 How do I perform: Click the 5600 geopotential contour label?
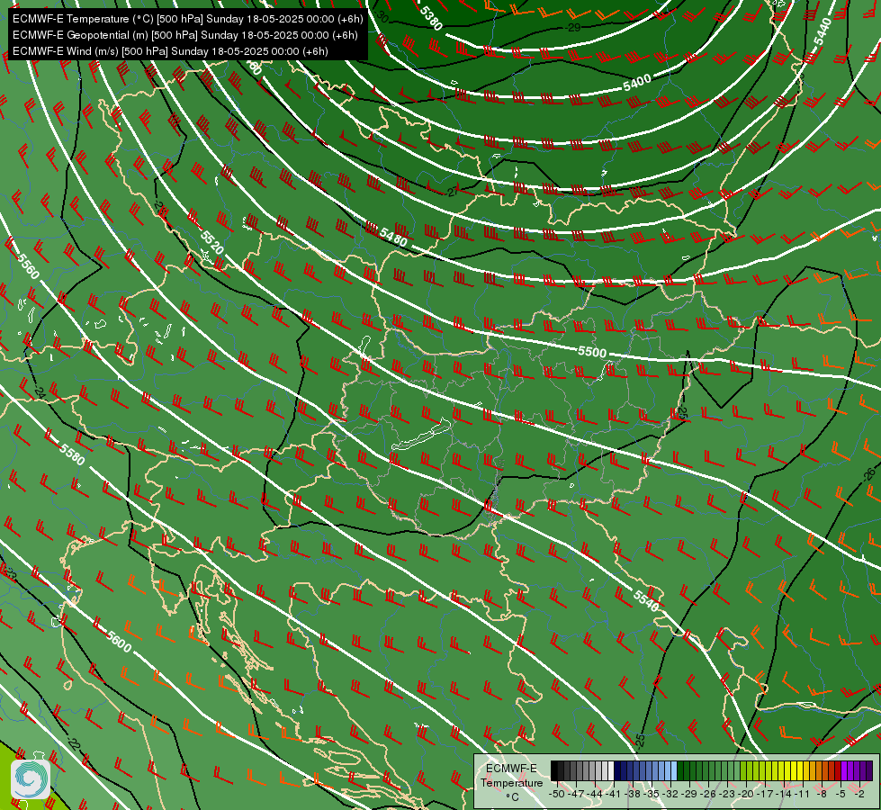[119, 642]
